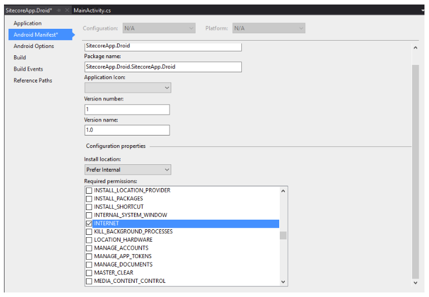Close the SitecoreApp.Droid tab
This screenshot has width=429, height=297.
[x=67, y=10]
